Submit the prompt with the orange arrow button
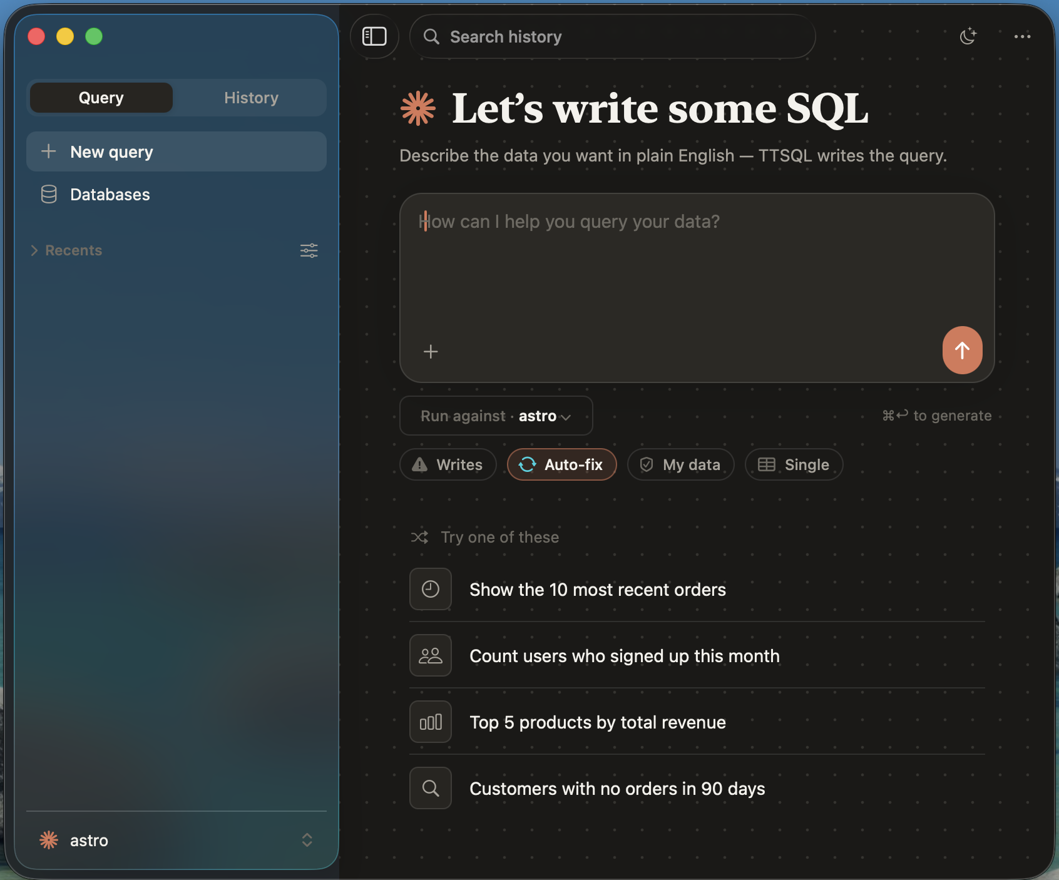1059x880 pixels. pyautogui.click(x=962, y=350)
